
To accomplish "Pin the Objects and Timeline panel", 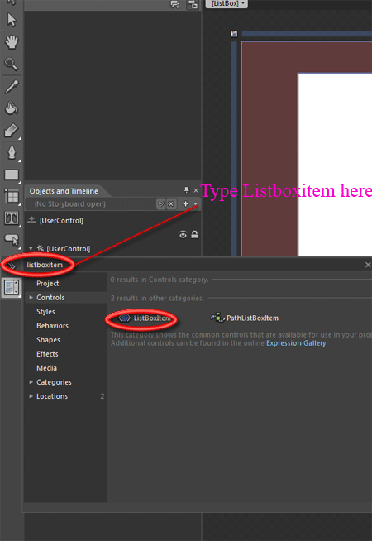I will coord(187,190).
